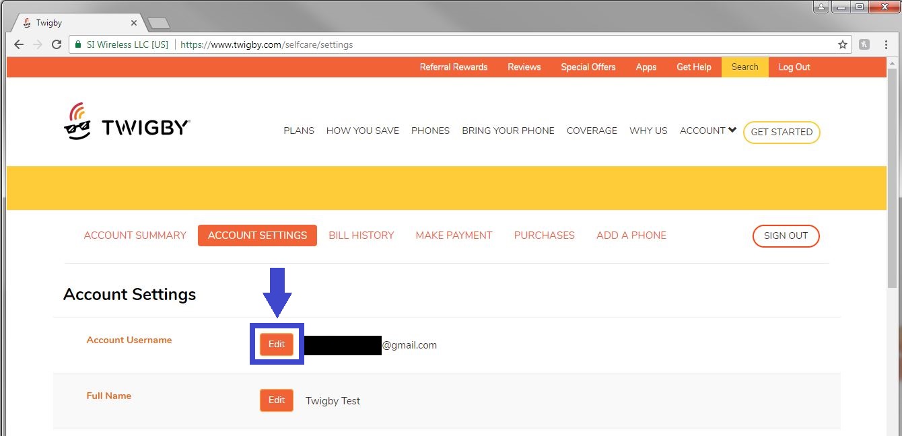Screen dimensions: 902x436
Task: Switch to Bill History tab
Action: (361, 235)
